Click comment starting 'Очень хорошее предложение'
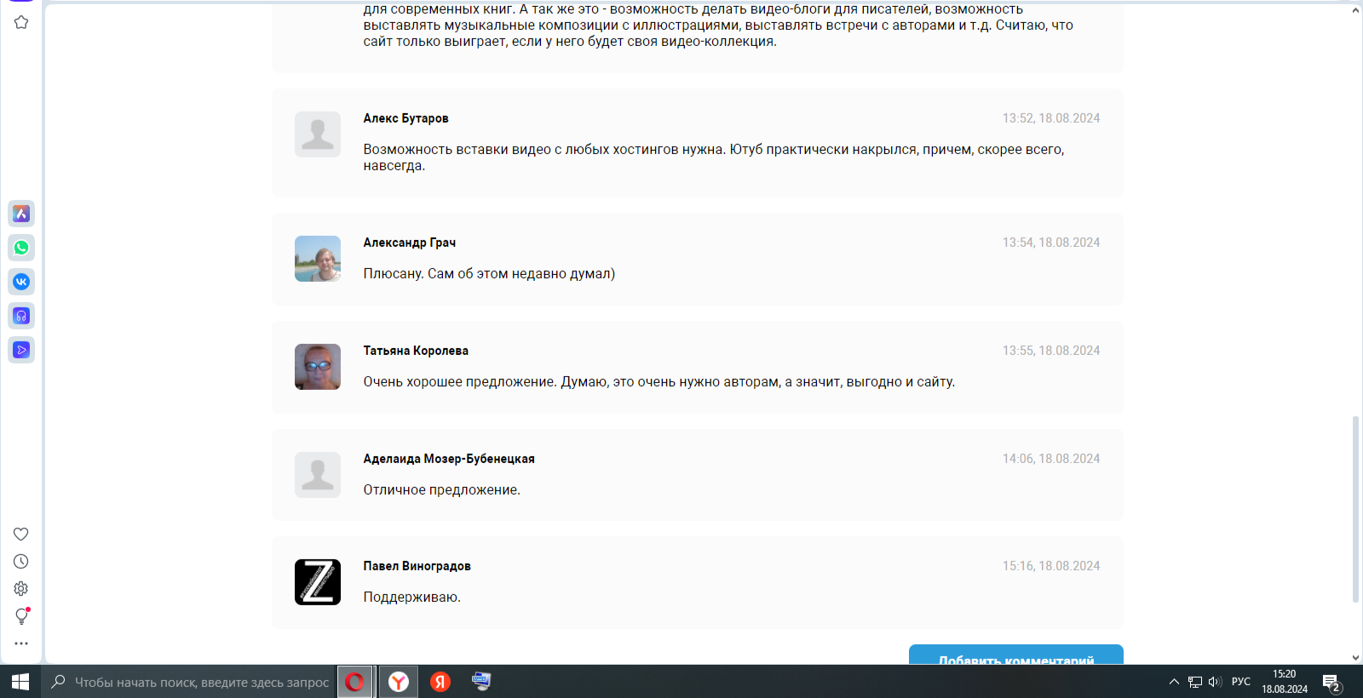The image size is (1363, 698). click(x=658, y=382)
